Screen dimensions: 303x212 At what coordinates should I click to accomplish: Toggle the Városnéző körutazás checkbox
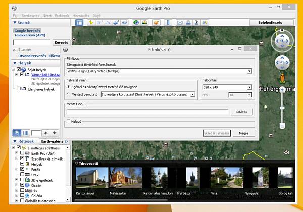[x=22, y=74]
